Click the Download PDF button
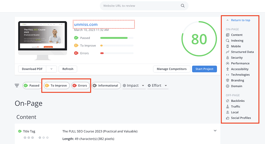 (32, 69)
